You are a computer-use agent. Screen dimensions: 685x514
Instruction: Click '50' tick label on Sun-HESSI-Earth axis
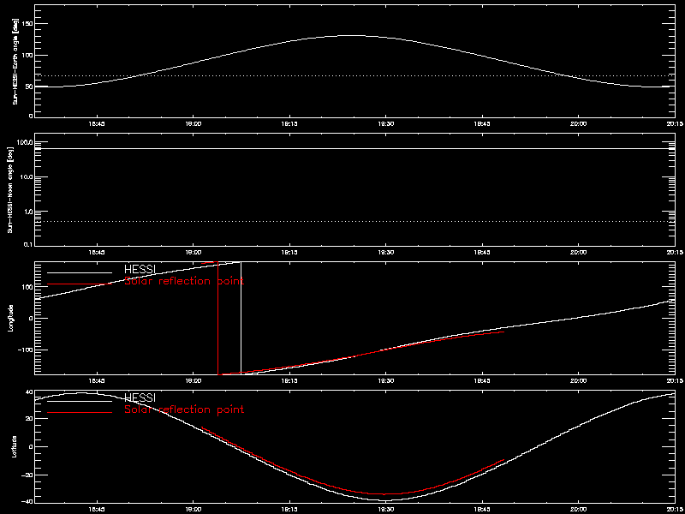[x=28, y=87]
